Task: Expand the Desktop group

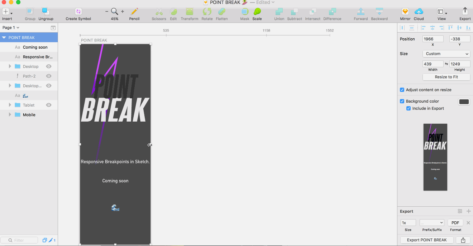Action: (10, 67)
